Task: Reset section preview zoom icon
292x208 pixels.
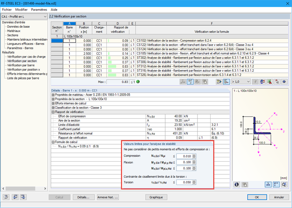Action: (284, 184)
